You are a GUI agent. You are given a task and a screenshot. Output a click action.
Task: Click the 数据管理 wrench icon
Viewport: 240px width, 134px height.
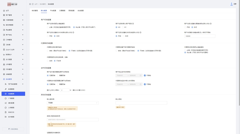[x=6, y=89]
